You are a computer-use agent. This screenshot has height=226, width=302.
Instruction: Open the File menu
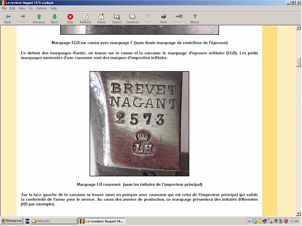pyautogui.click(x=4, y=8)
